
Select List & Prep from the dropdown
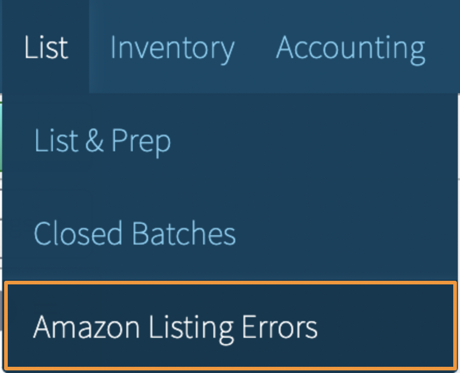[103, 141]
